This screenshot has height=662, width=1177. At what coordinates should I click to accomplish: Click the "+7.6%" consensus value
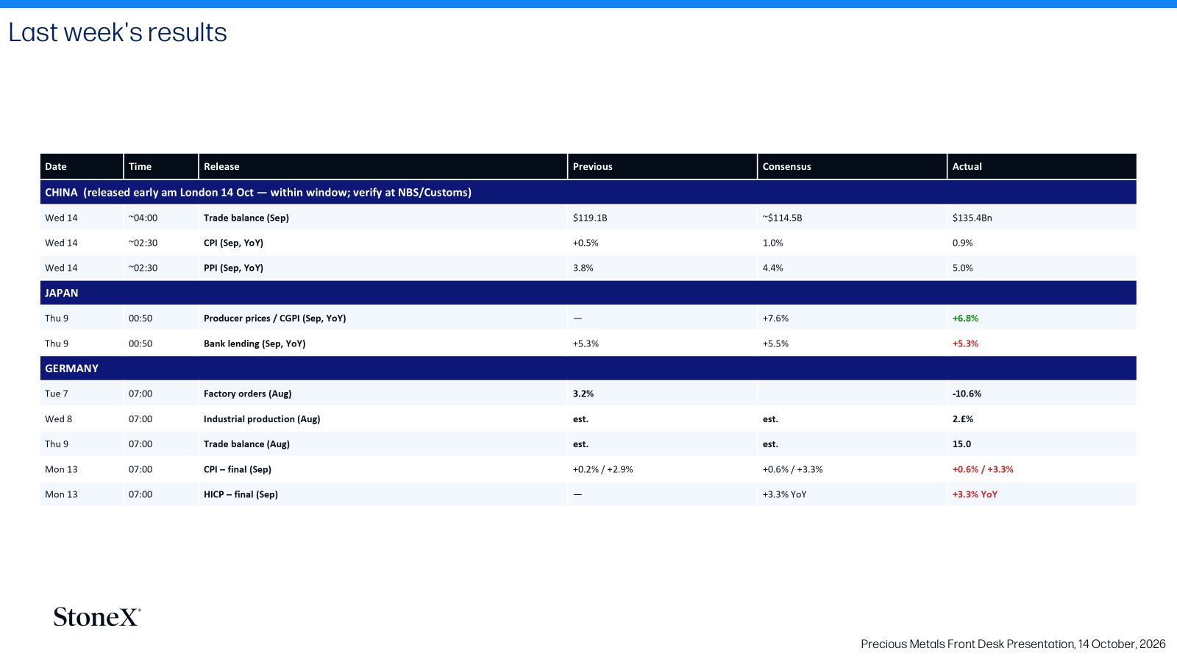[x=775, y=318]
